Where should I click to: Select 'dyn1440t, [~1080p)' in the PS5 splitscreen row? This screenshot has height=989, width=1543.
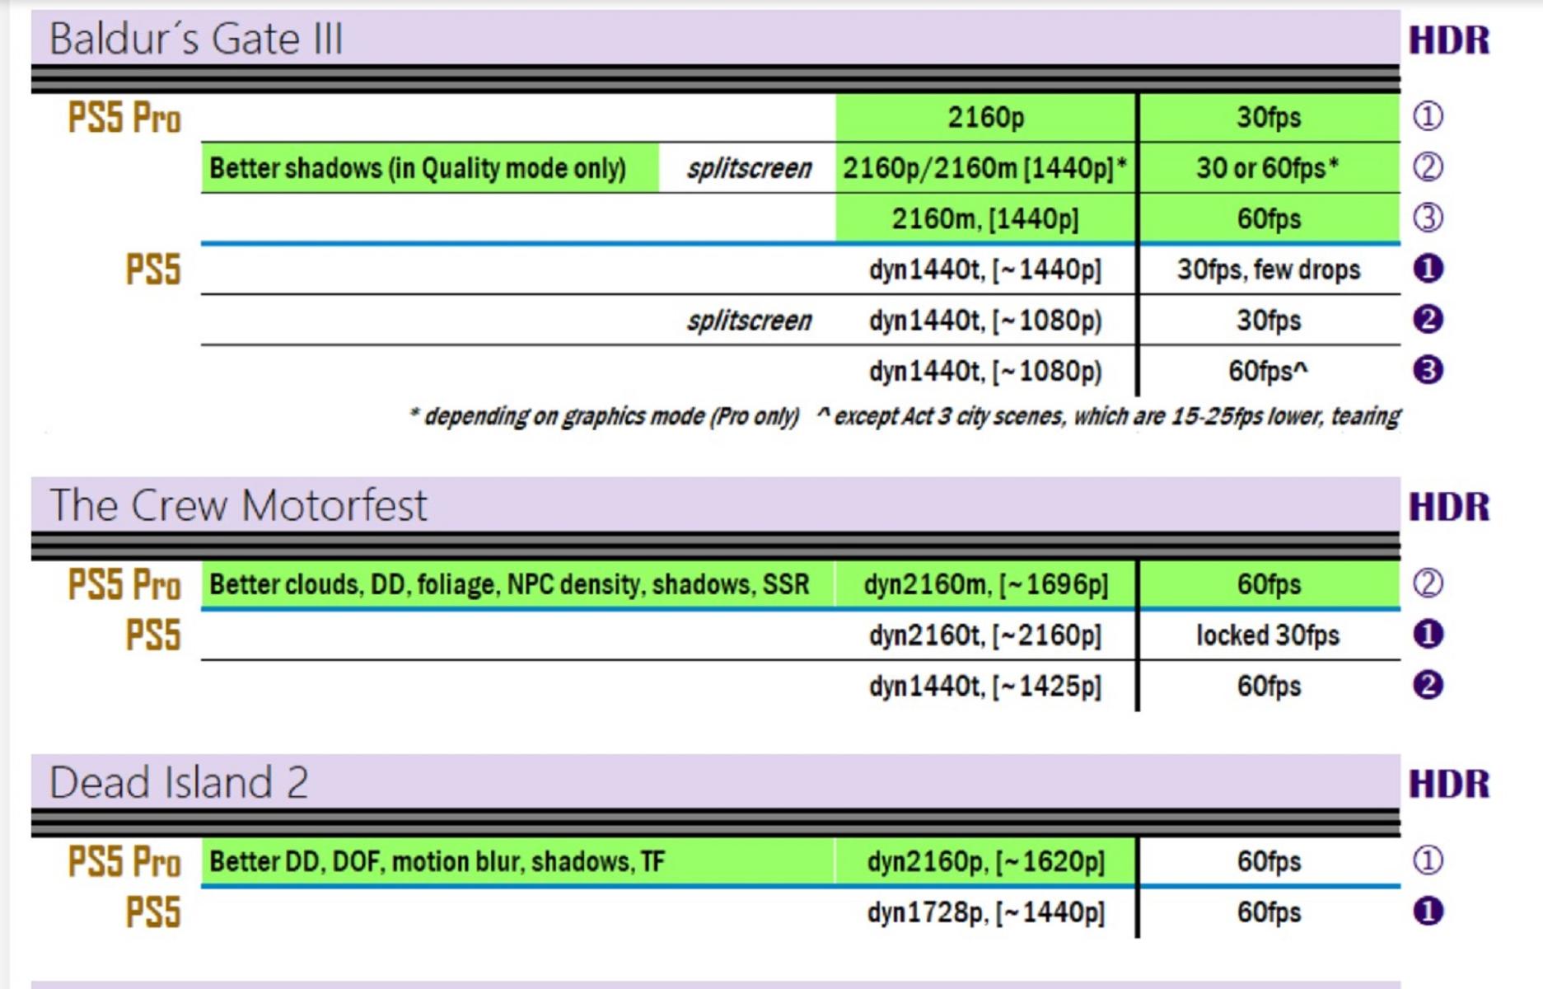click(985, 321)
